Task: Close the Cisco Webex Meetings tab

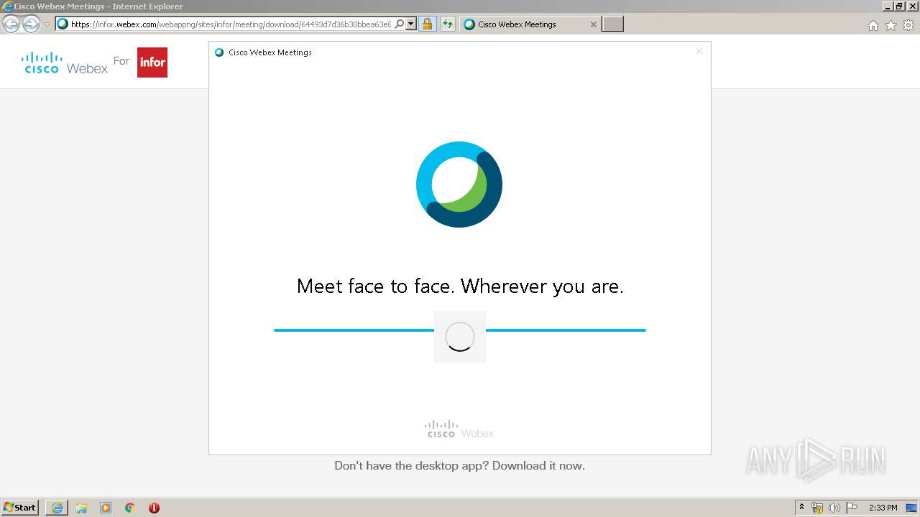Action: point(593,24)
